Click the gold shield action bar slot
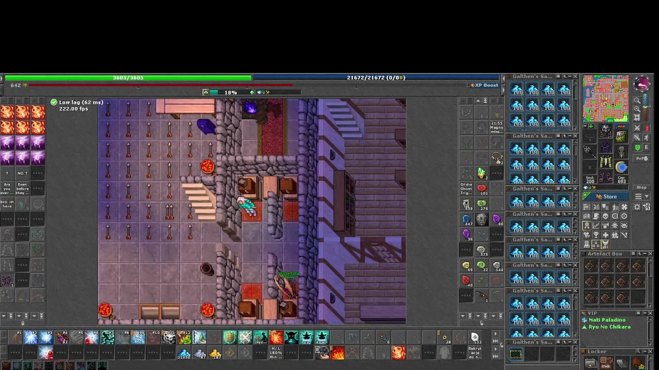The image size is (659, 370). (230, 338)
